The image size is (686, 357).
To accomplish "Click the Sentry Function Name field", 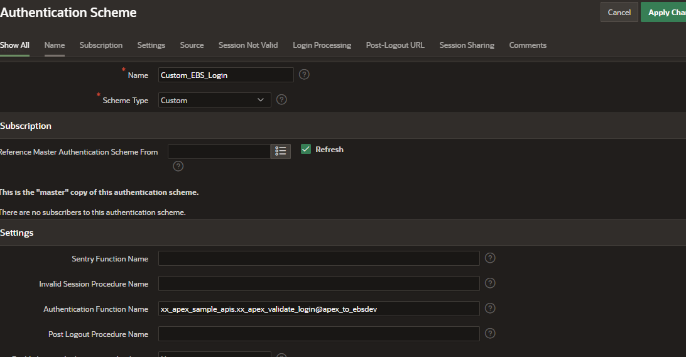I will pyautogui.click(x=319, y=258).
